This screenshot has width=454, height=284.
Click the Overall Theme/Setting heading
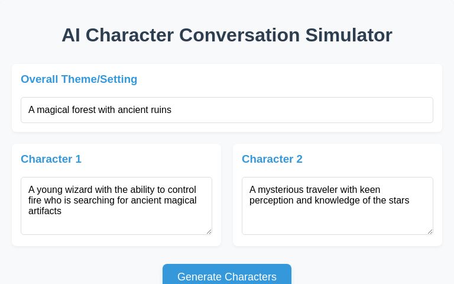(x=79, y=79)
